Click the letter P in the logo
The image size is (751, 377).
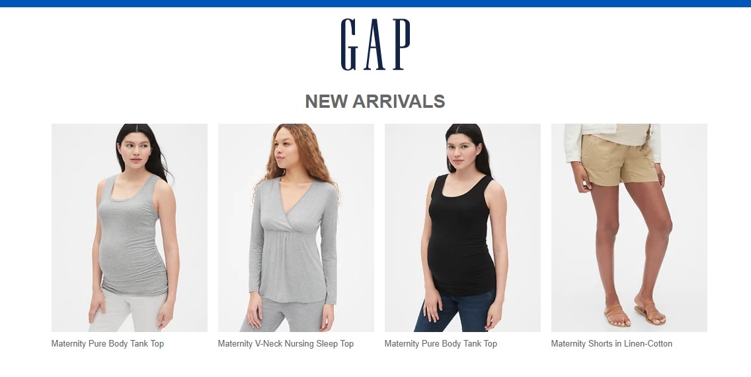[401, 44]
